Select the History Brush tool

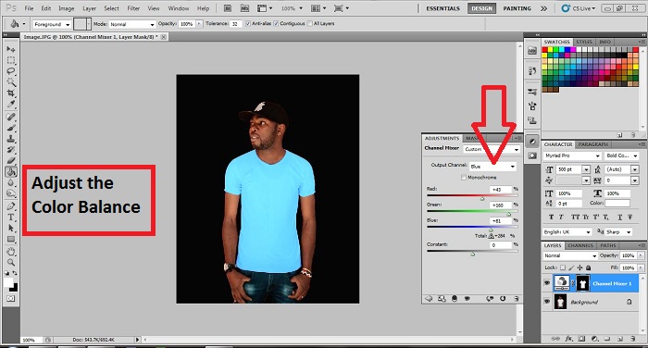pos(11,150)
